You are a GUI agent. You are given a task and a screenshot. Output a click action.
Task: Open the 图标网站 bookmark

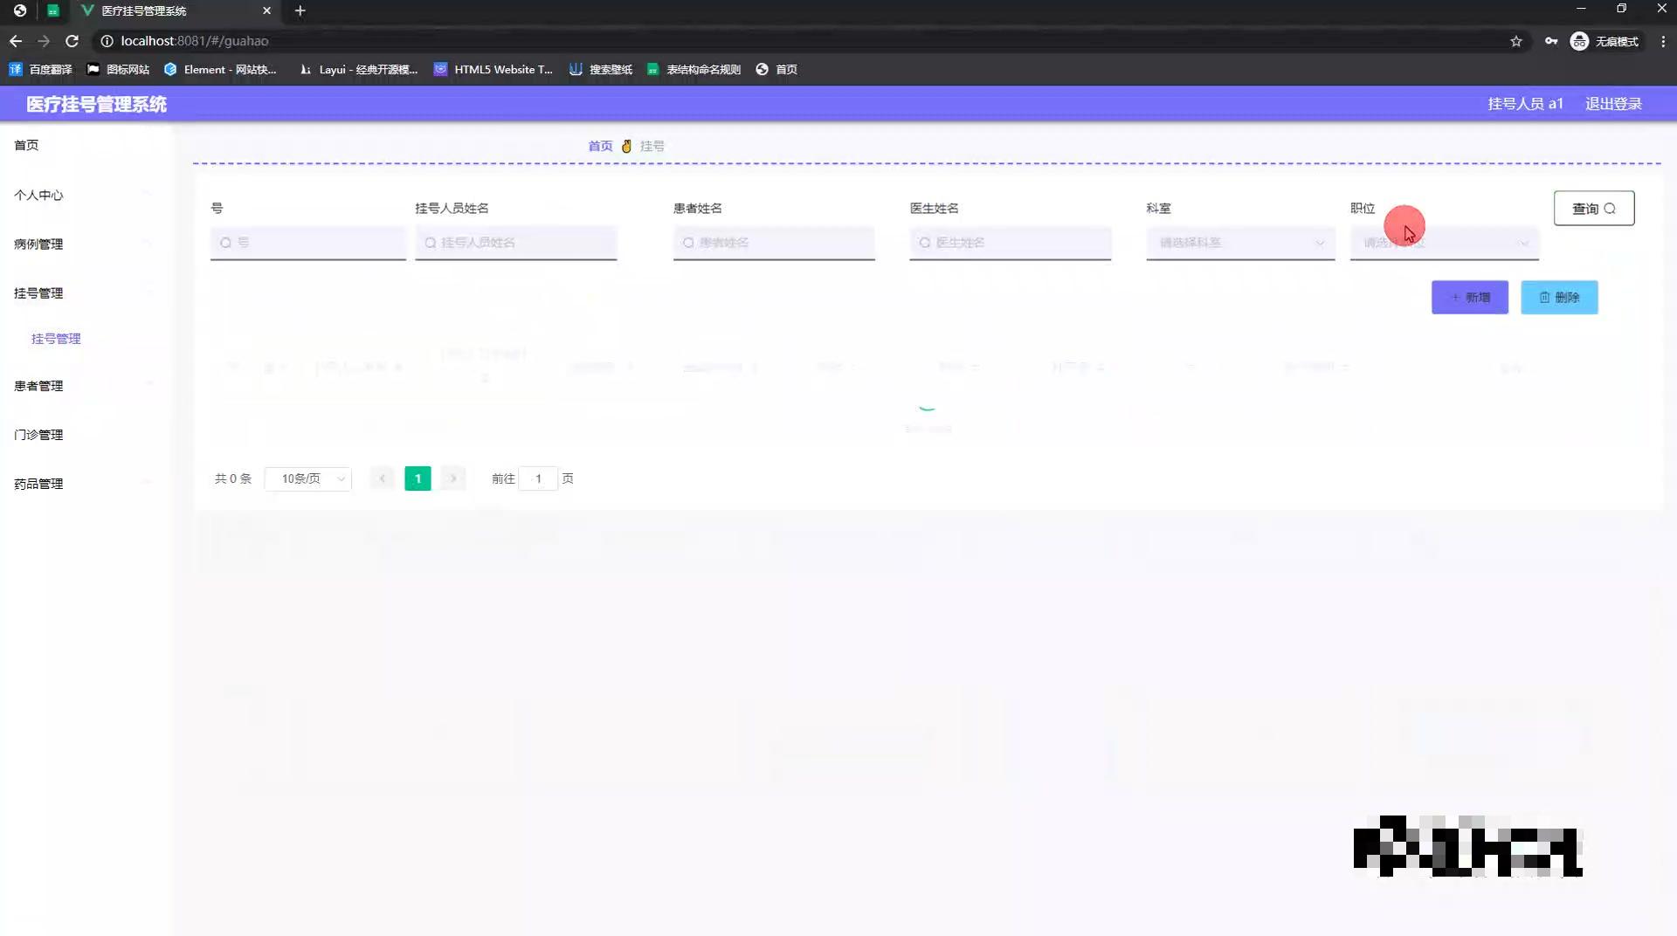(x=118, y=69)
